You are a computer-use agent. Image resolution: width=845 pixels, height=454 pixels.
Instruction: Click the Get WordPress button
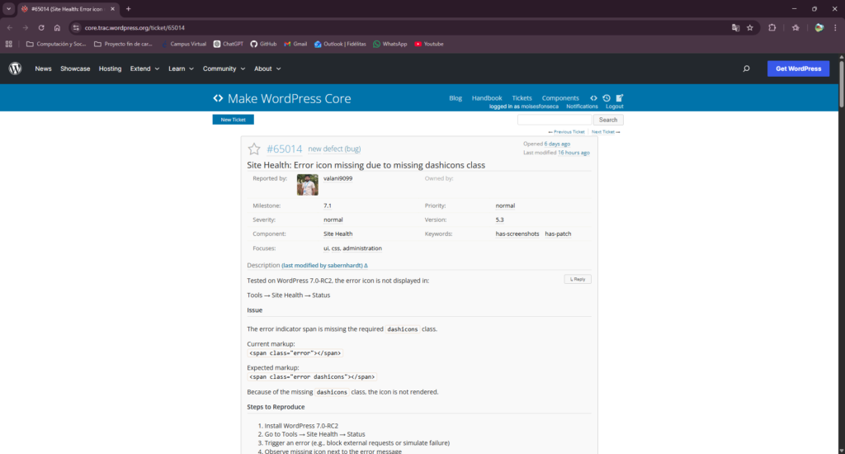pos(798,69)
